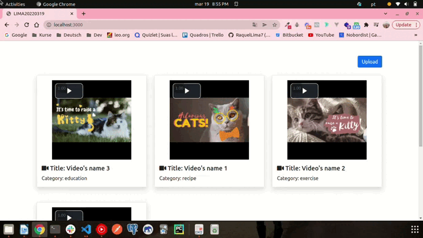Click the camera icon beside Video's name 3
Viewport: 423px width, 238px height.
(45, 168)
